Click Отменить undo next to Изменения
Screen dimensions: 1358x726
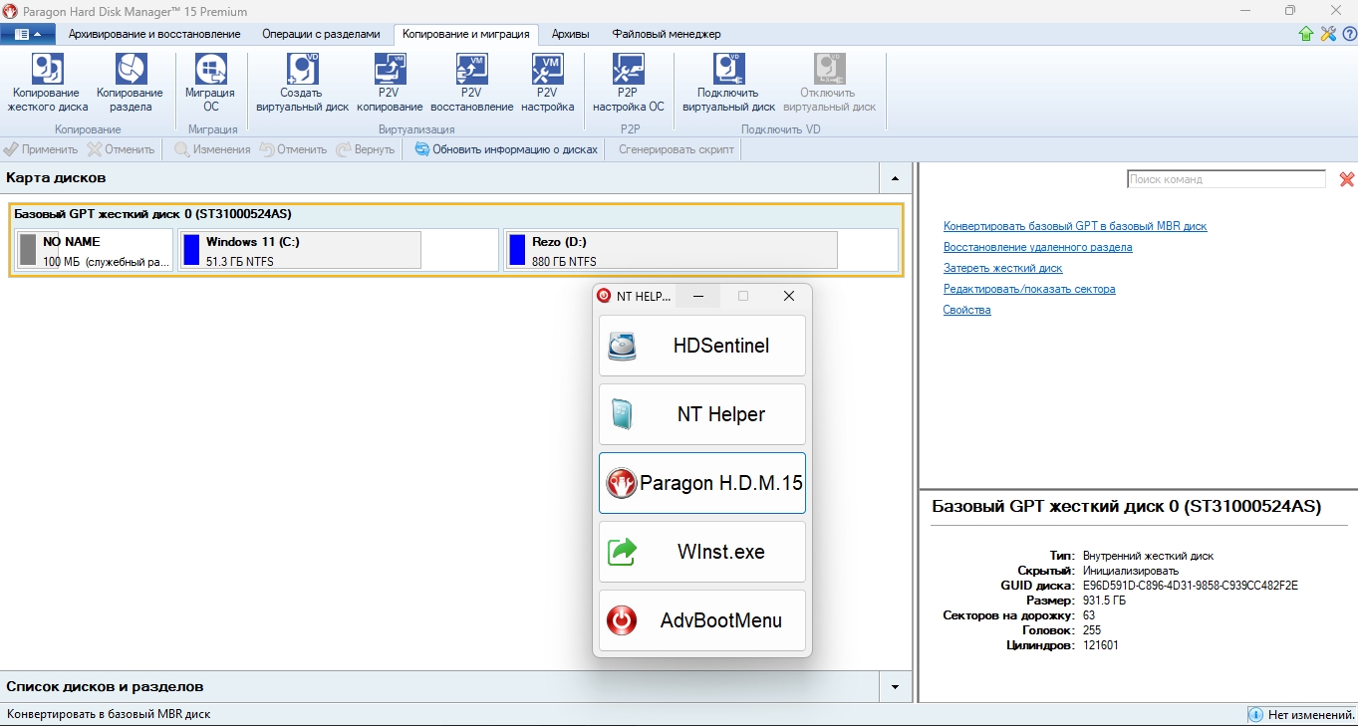(293, 149)
